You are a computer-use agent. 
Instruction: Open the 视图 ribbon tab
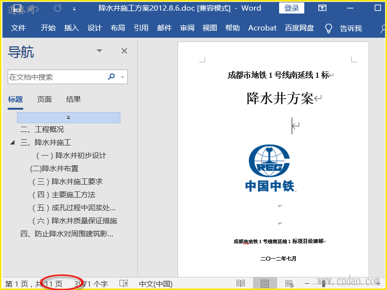210,28
